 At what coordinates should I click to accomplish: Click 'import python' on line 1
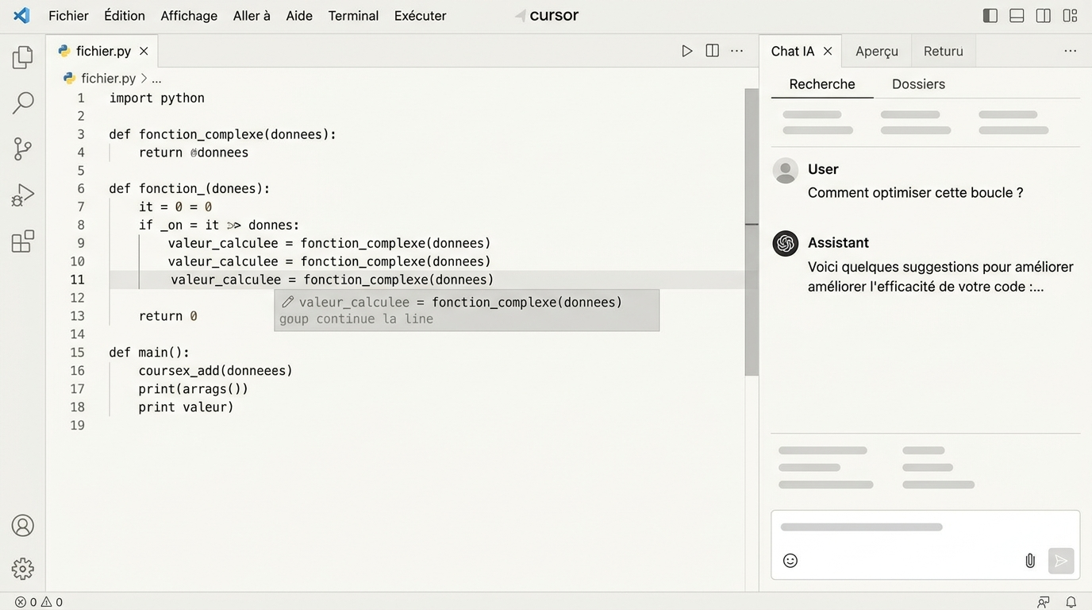[157, 98]
